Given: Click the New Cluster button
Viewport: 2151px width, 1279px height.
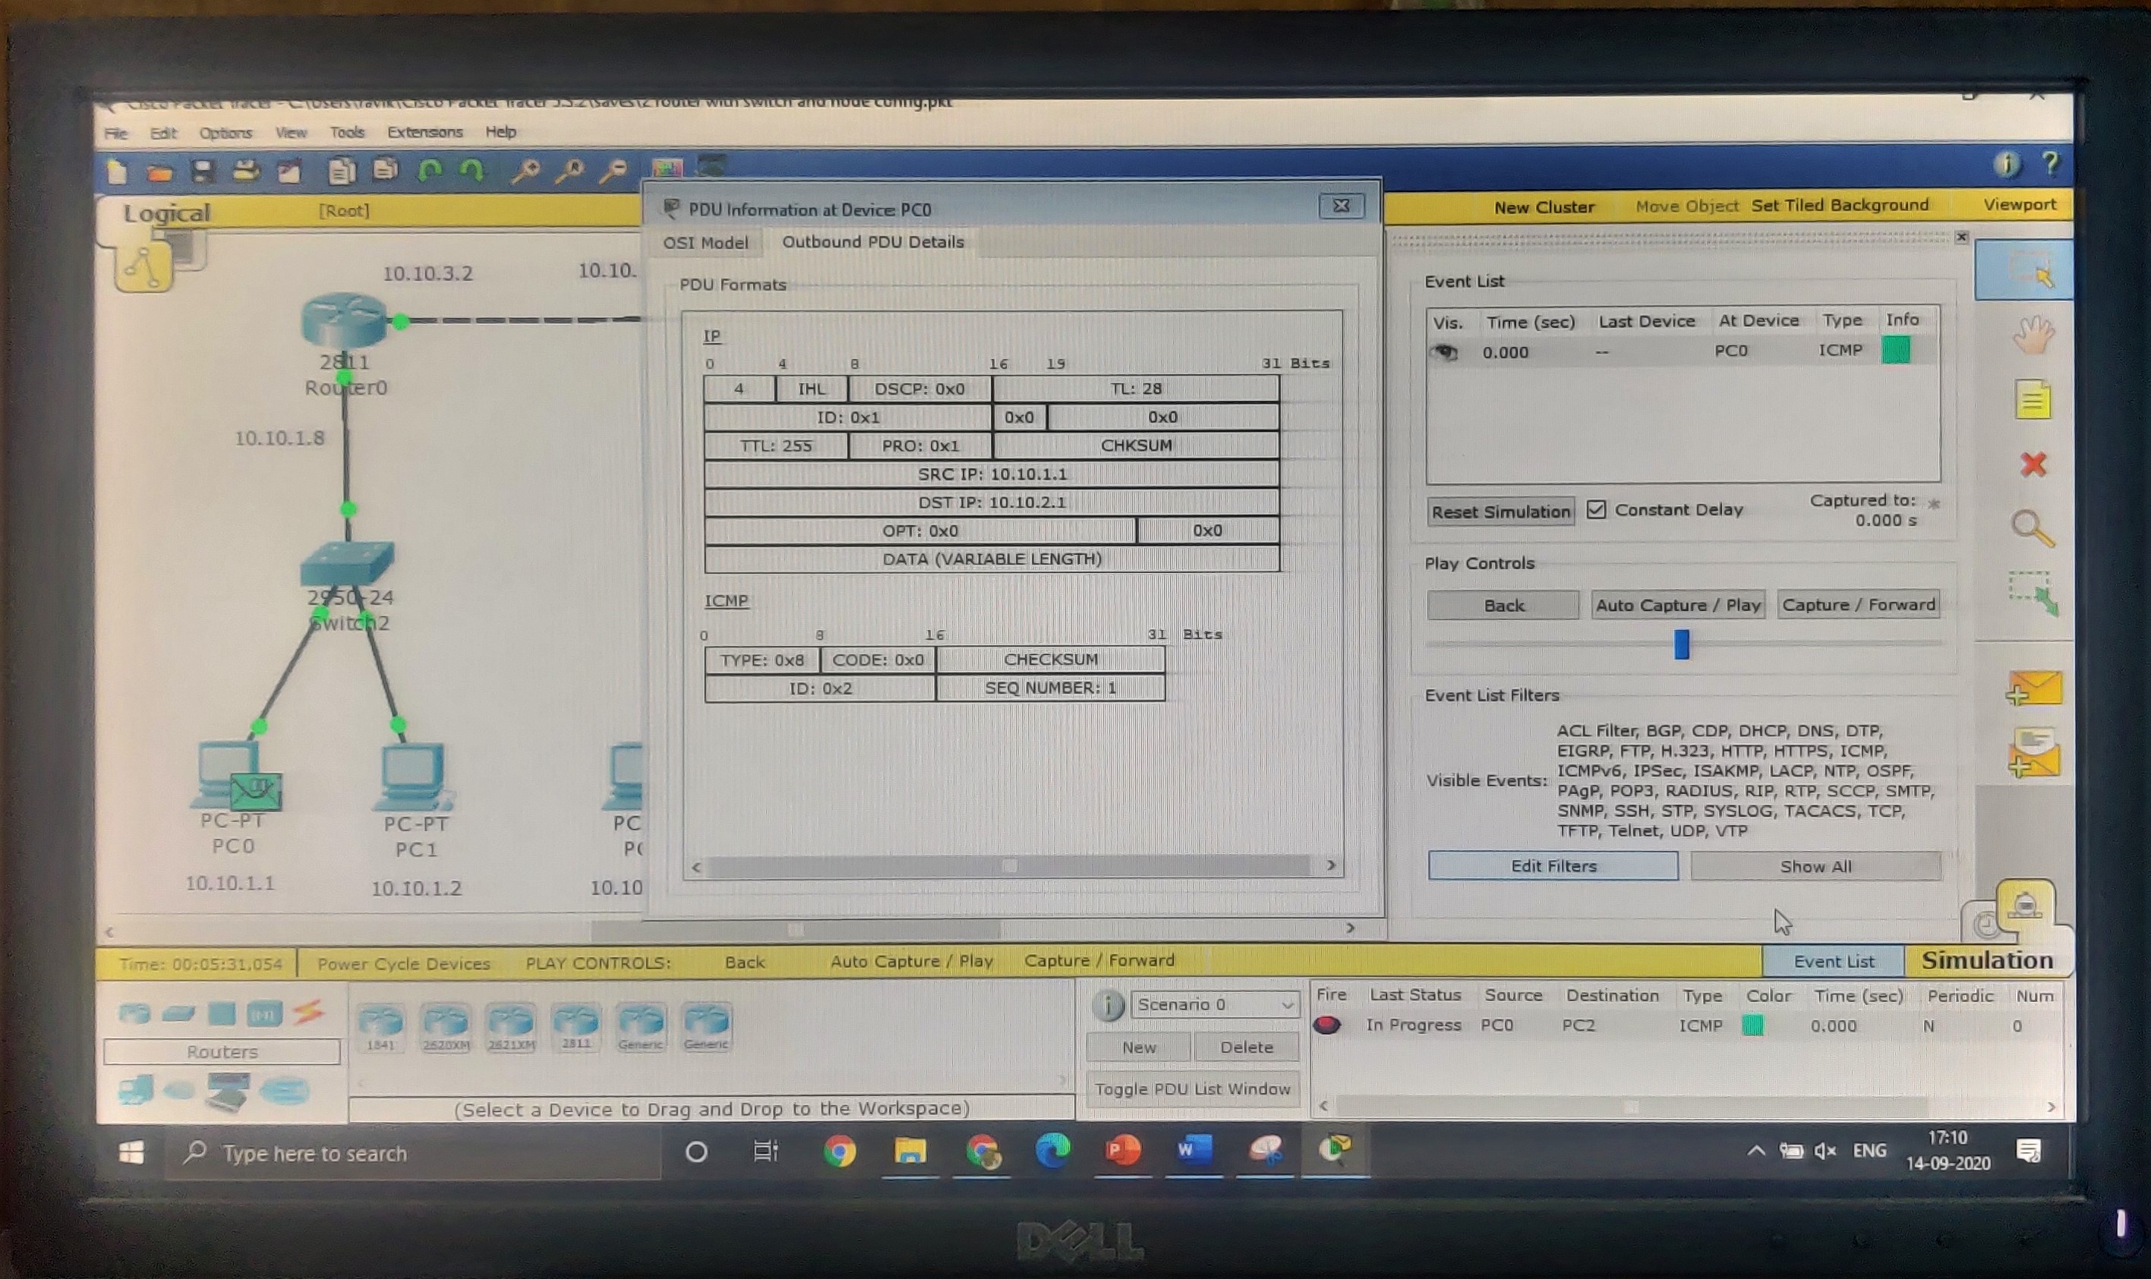Looking at the screenshot, I should pos(1544,207).
